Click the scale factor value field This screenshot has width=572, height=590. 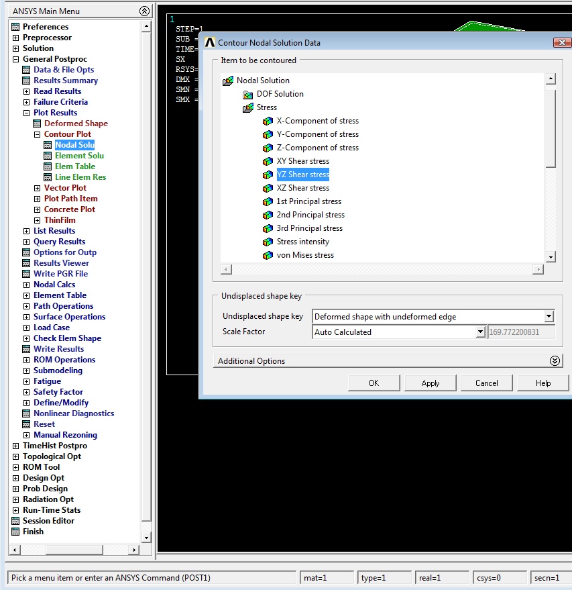(521, 332)
